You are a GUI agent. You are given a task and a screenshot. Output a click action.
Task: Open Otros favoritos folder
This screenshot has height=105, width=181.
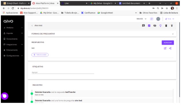click(148, 13)
